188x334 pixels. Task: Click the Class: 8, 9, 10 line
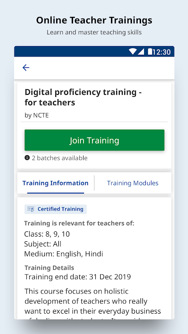coord(47,234)
